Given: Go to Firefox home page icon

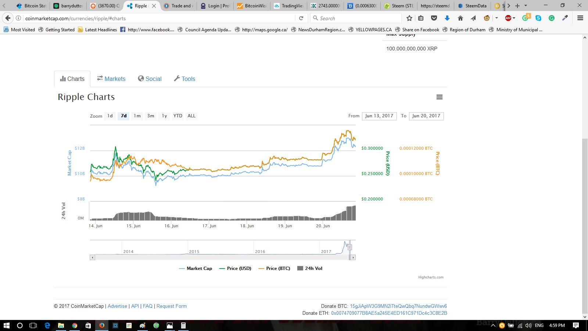Looking at the screenshot, I should (x=460, y=18).
